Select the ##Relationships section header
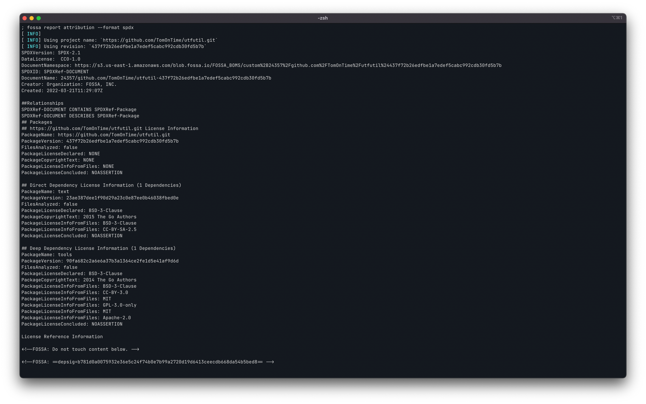This screenshot has width=646, height=404. tap(42, 103)
